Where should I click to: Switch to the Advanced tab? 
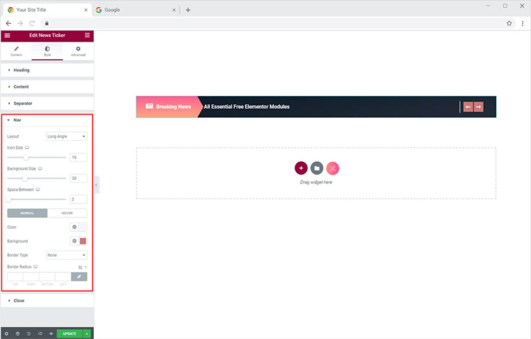point(78,51)
